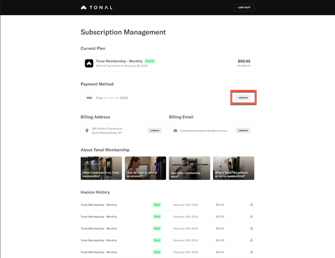Click the Tonal Membership - Monthly plan name
Screen dimensions: 335x258
119,61
